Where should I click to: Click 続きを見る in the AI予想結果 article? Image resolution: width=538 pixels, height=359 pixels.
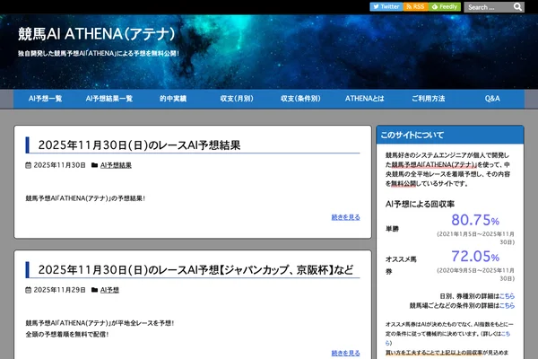coord(345,217)
